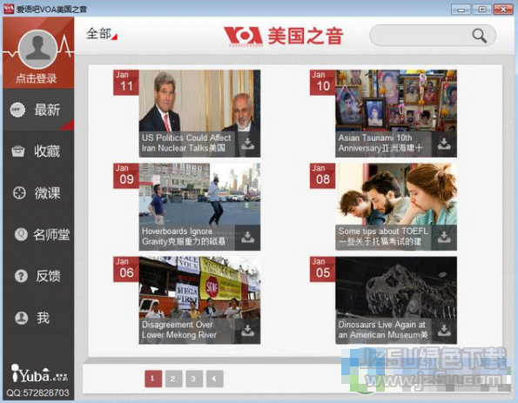Click the Jan 08 date badge
This screenshot has height=403, width=518.
323,176
